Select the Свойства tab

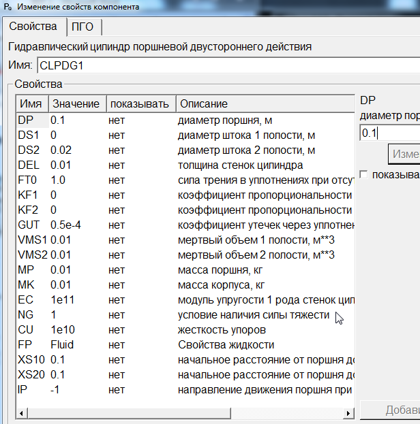pyautogui.click(x=33, y=27)
